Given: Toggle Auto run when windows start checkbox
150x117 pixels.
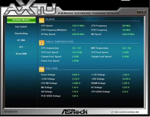Looking at the screenshot, I should [x=112, y=112].
